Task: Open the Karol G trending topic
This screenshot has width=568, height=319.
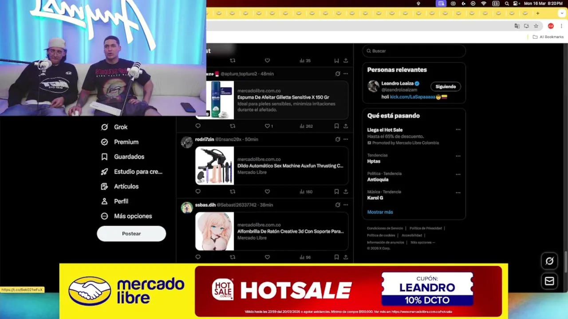Action: (375, 198)
